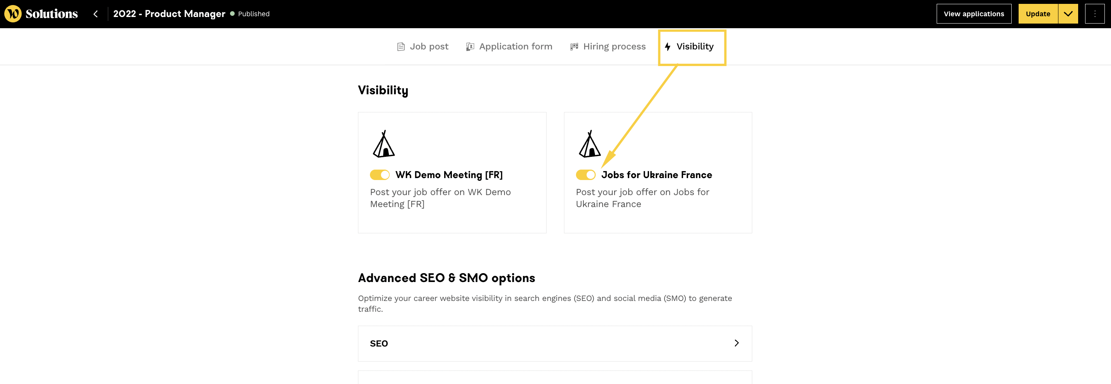Click the Published status indicator
1111x384 pixels.
point(250,14)
